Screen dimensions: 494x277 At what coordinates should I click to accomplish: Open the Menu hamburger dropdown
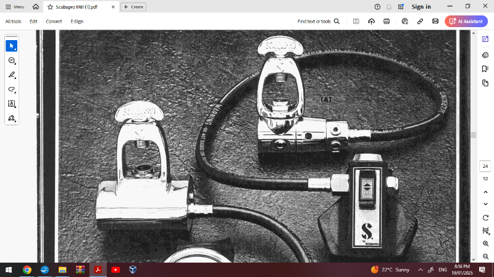pos(15,7)
